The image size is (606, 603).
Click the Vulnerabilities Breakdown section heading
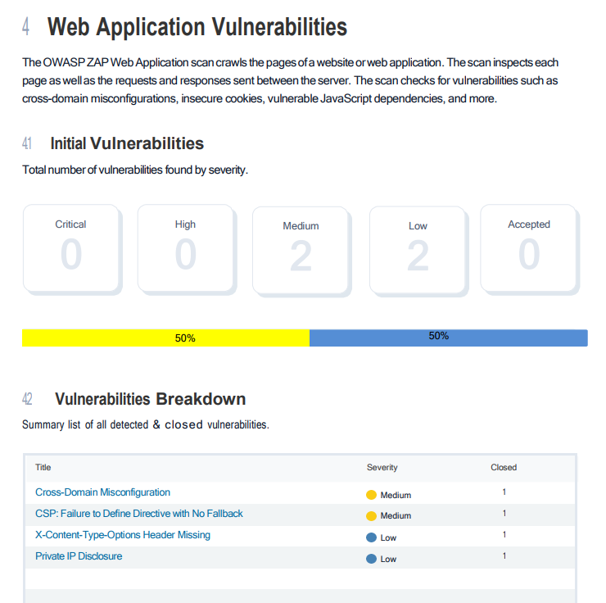150,399
